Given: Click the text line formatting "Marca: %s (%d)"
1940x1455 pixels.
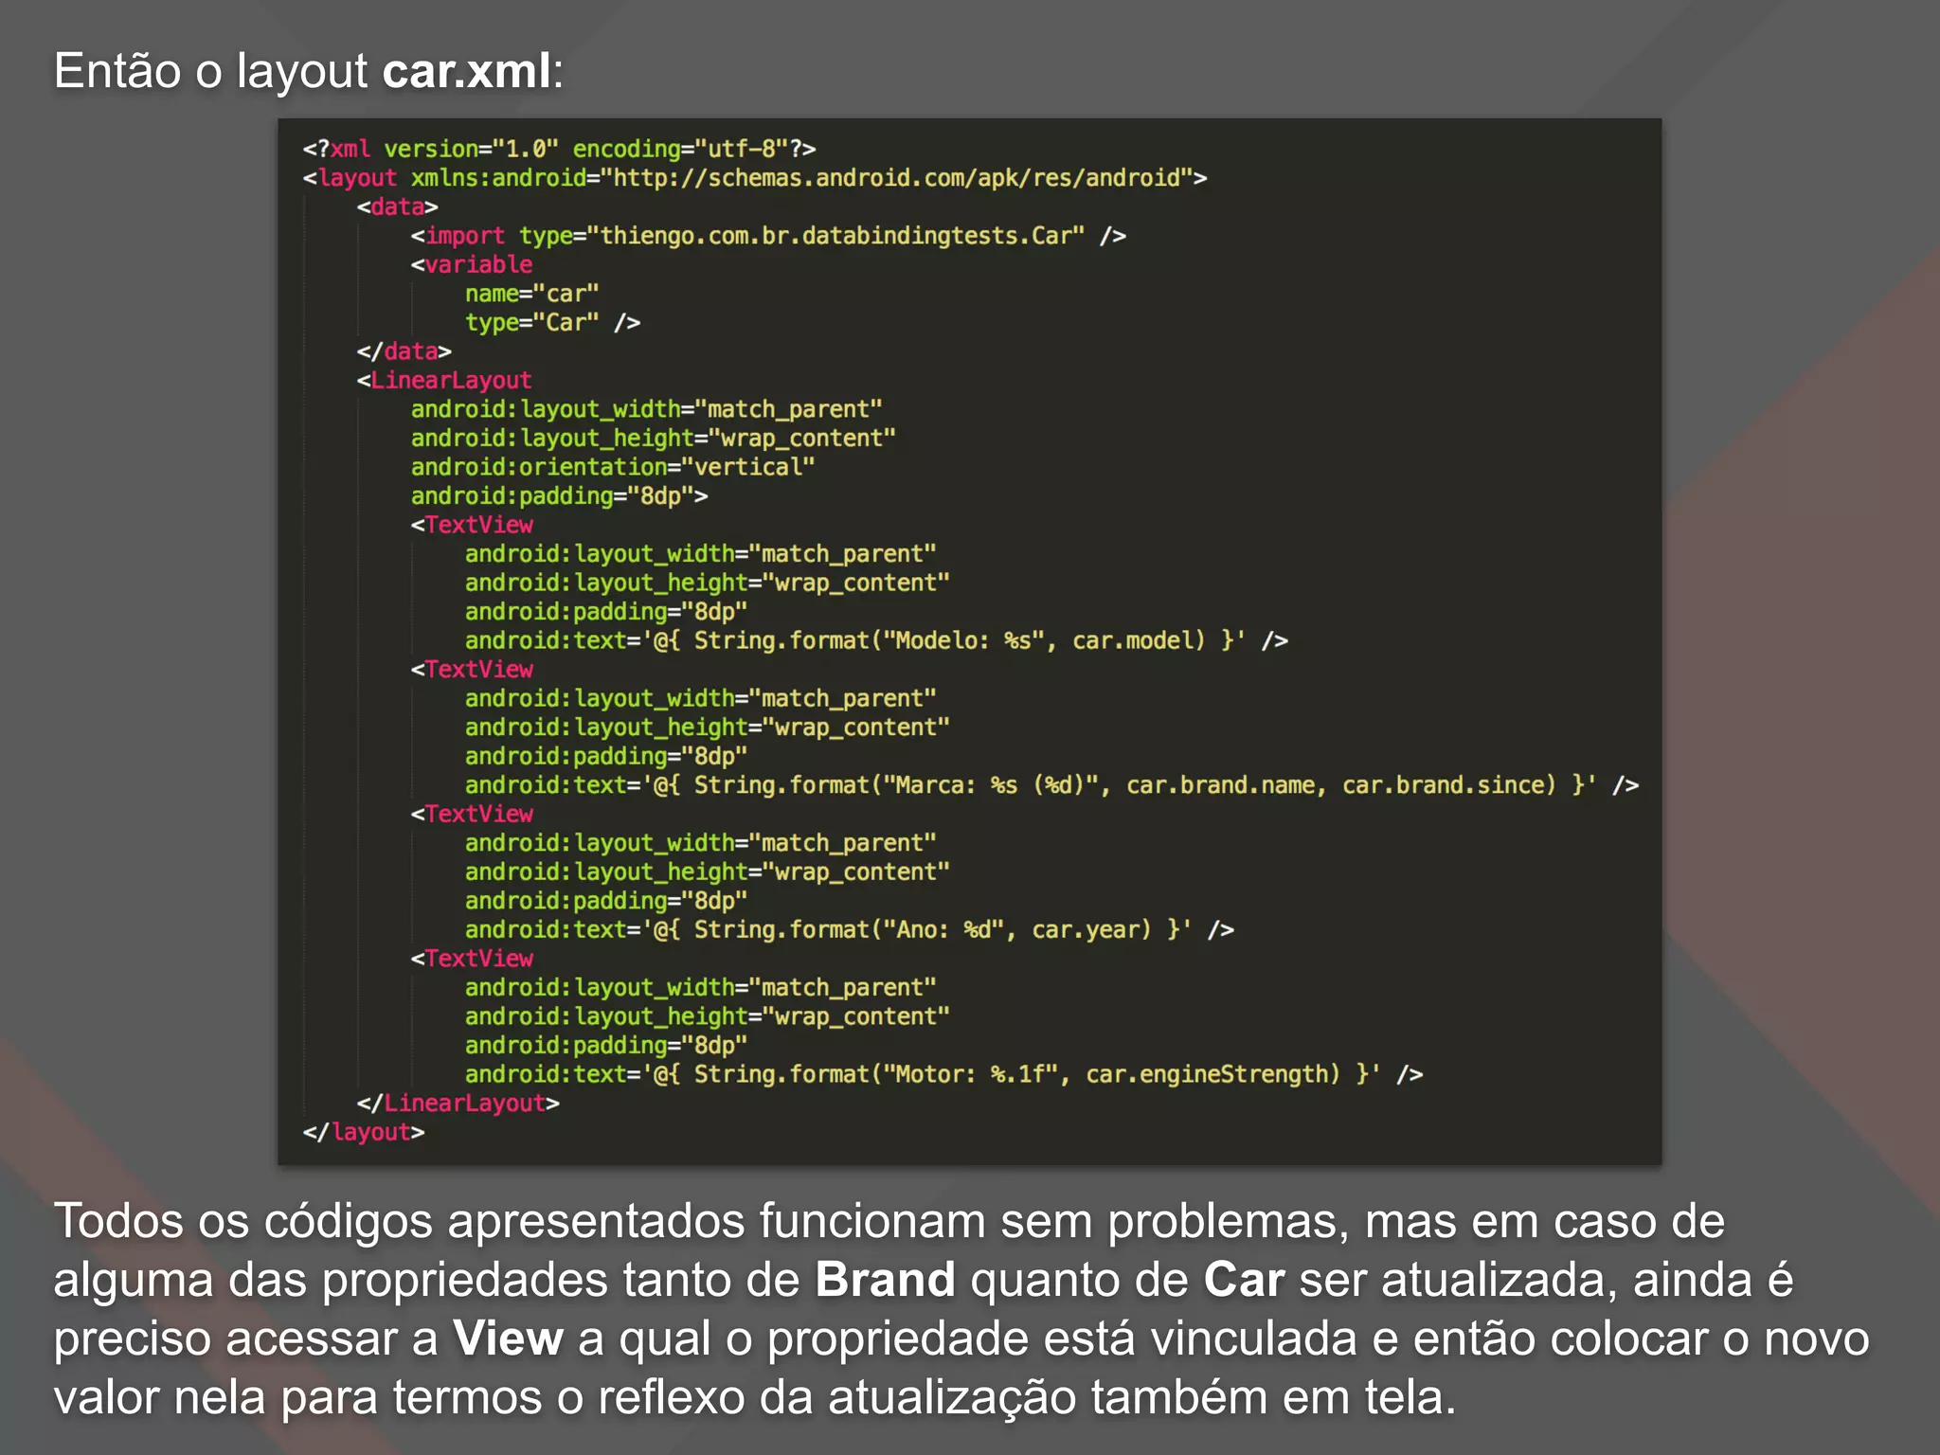Looking at the screenshot, I should coord(1051,785).
